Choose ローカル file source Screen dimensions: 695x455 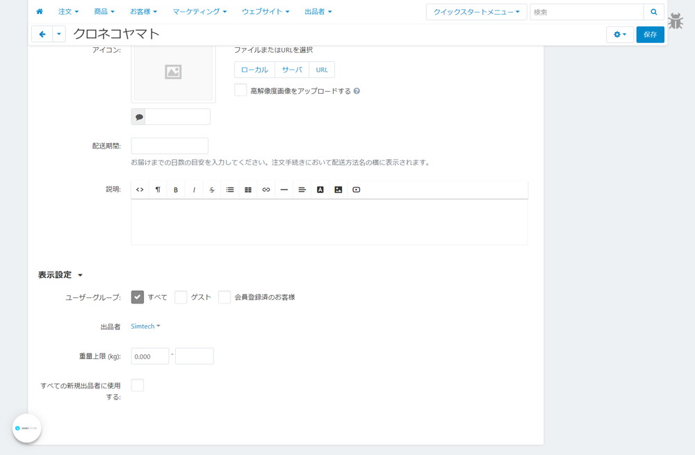click(254, 69)
